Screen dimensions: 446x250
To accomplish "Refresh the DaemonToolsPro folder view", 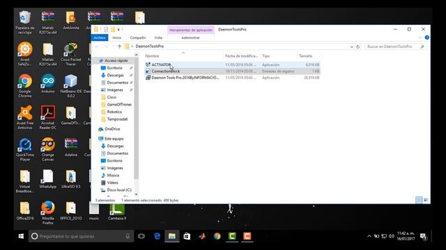I will click(x=357, y=47).
